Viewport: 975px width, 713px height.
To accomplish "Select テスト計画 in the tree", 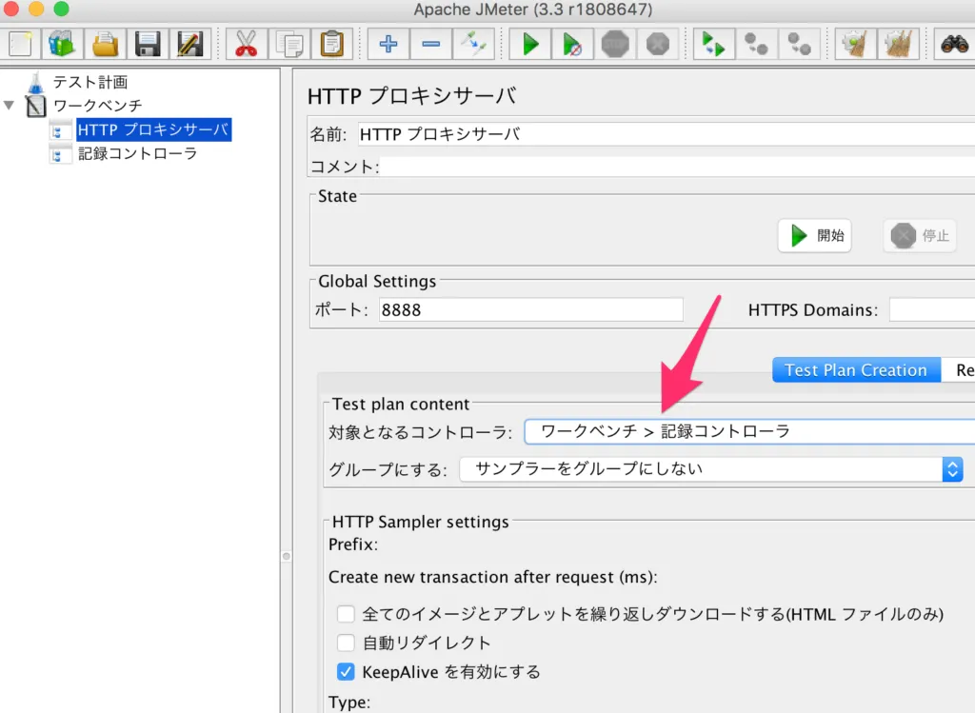I will (x=90, y=82).
